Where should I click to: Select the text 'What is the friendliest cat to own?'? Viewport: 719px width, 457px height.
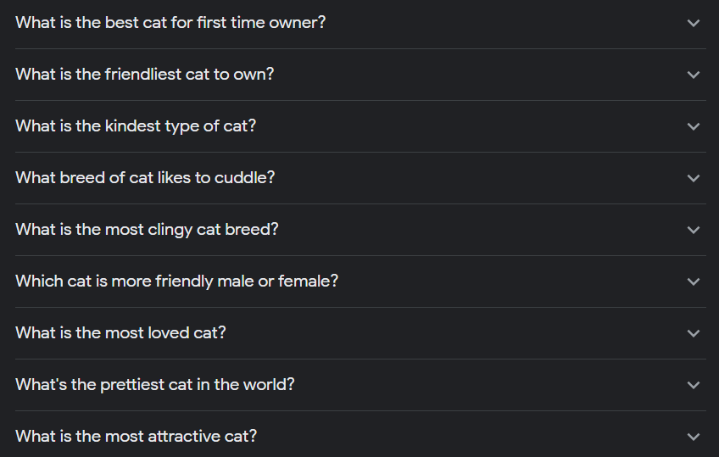click(145, 75)
